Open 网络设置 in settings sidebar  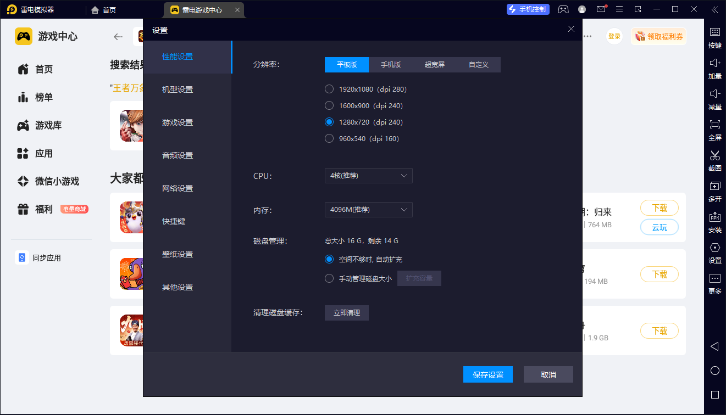178,188
